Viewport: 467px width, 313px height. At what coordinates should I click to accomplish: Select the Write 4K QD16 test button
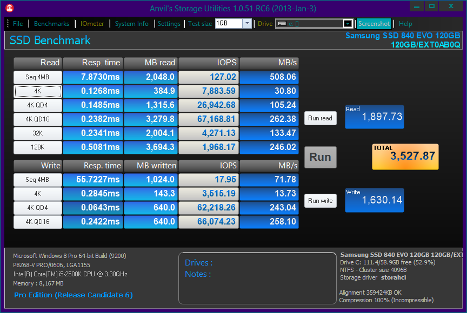pyautogui.click(x=37, y=222)
